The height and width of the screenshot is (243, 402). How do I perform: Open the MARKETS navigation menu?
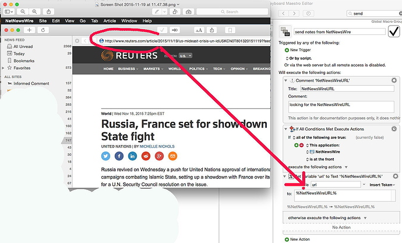click(153, 69)
